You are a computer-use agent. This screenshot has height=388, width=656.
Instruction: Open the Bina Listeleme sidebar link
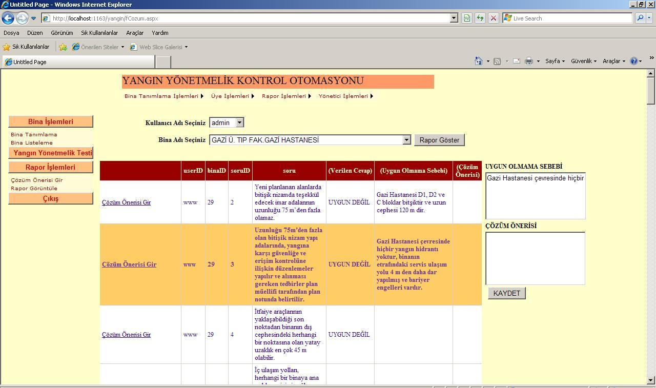click(x=32, y=142)
